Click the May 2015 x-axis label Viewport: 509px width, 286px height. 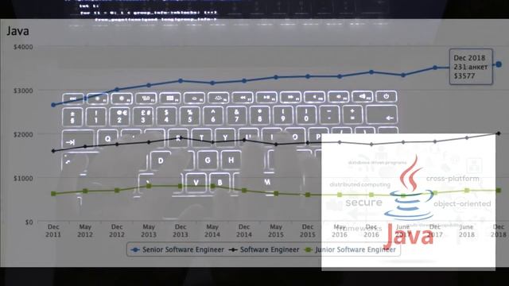coord(276,230)
